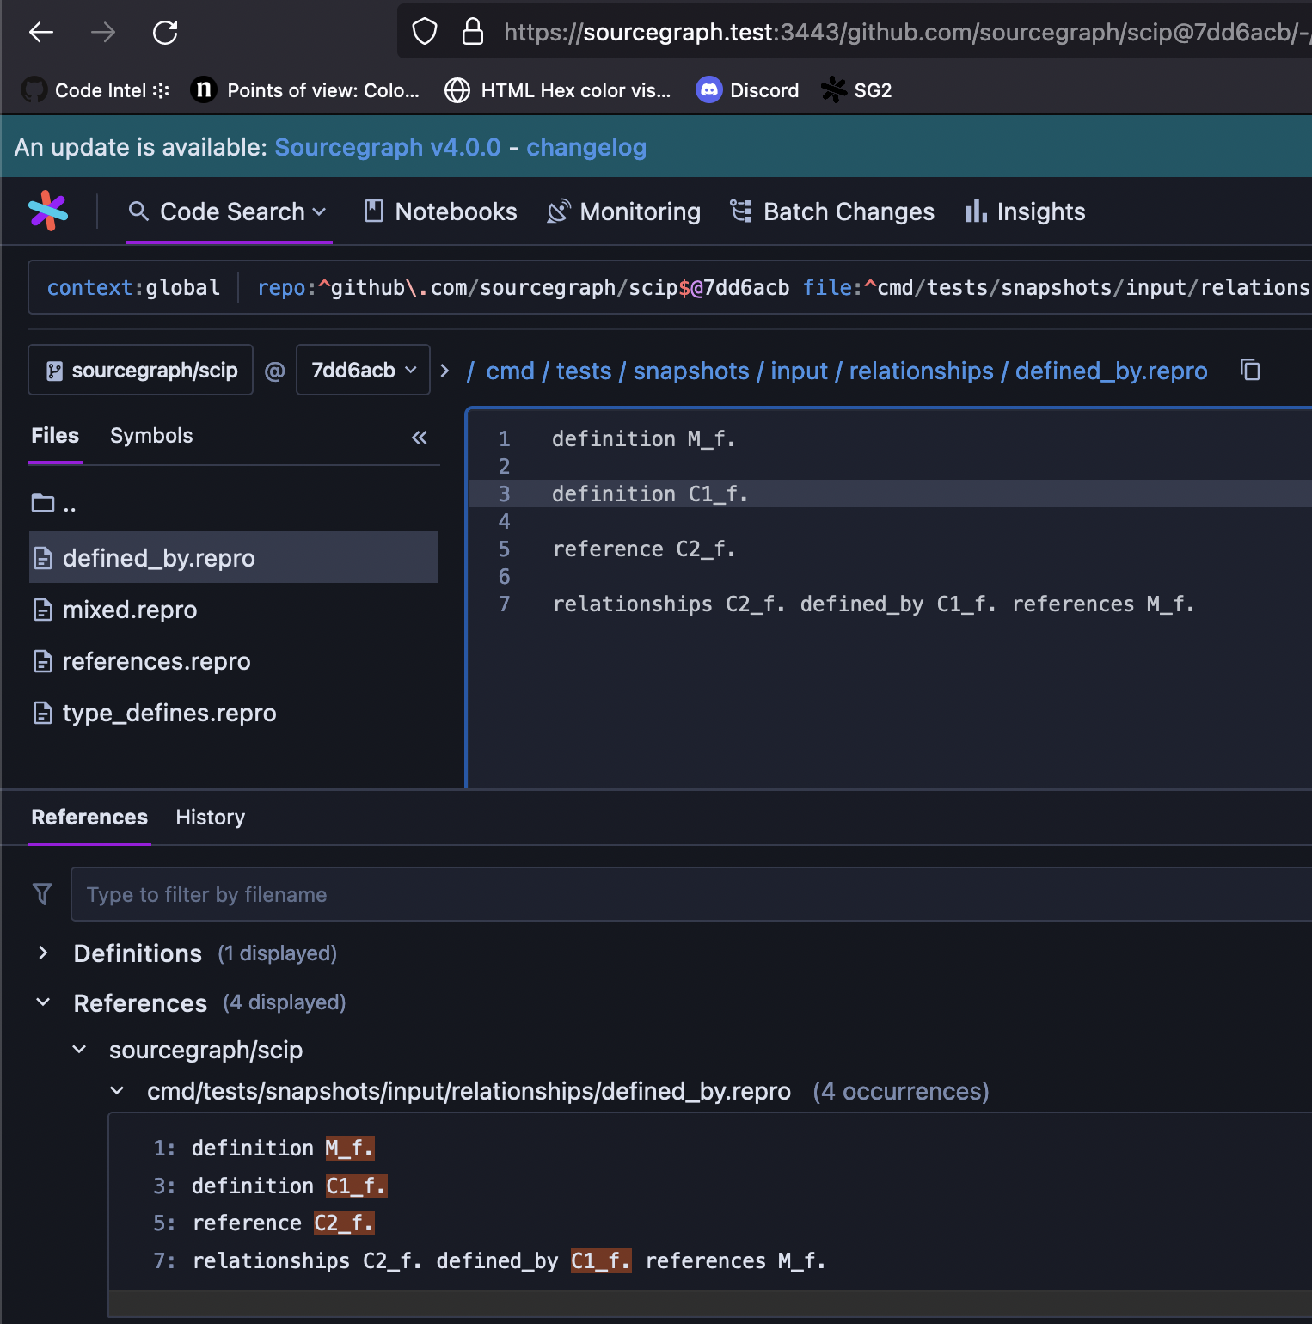Open type_defines.repro in the file tree
Viewport: 1312px width, 1324px height.
(x=155, y=713)
